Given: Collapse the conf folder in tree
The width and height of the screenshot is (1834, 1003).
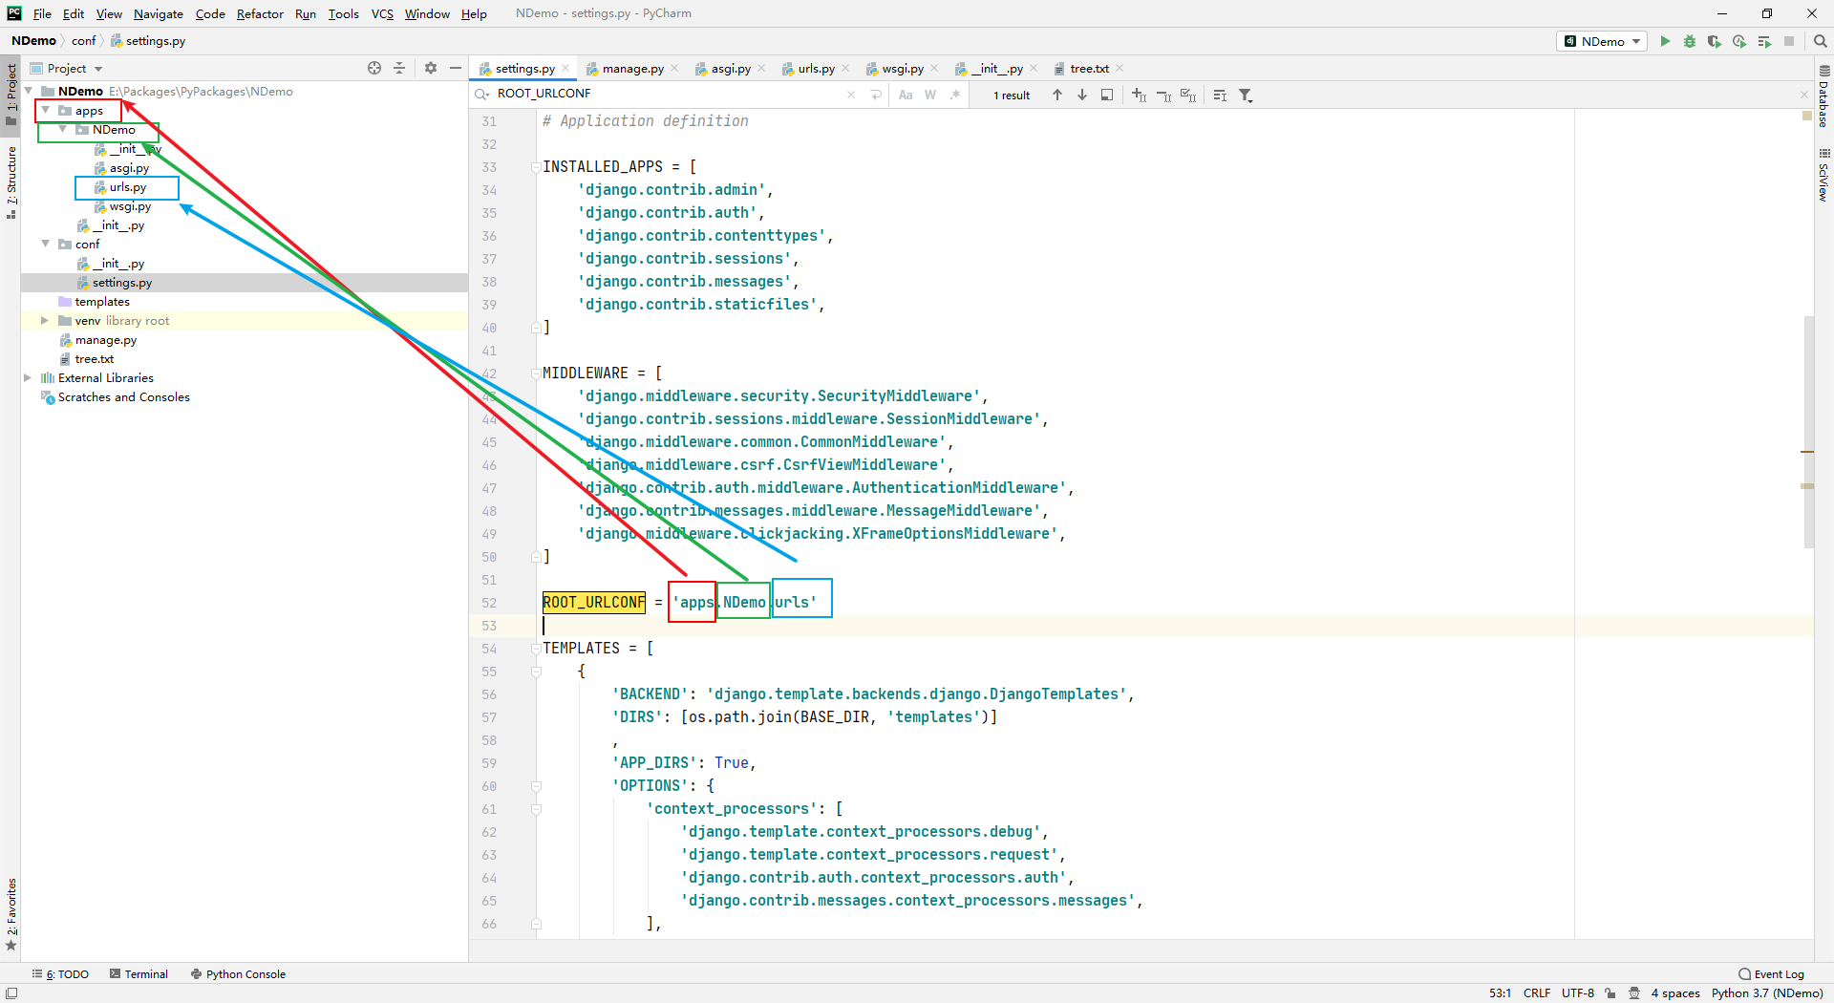Looking at the screenshot, I should click(x=45, y=245).
